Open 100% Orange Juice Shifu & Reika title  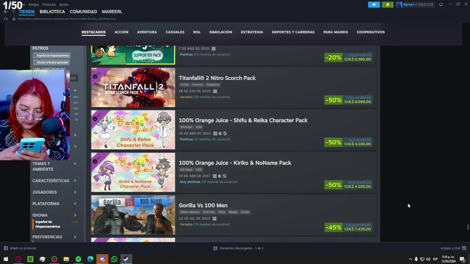pyautogui.click(x=243, y=120)
